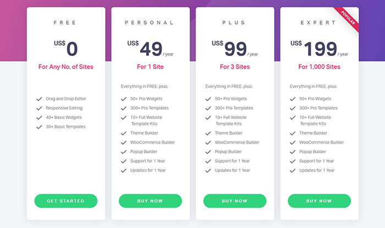The height and width of the screenshot is (228, 385).
Task: Click Plus plan's Support for 1 Year checkmark
Action: pos(208,161)
